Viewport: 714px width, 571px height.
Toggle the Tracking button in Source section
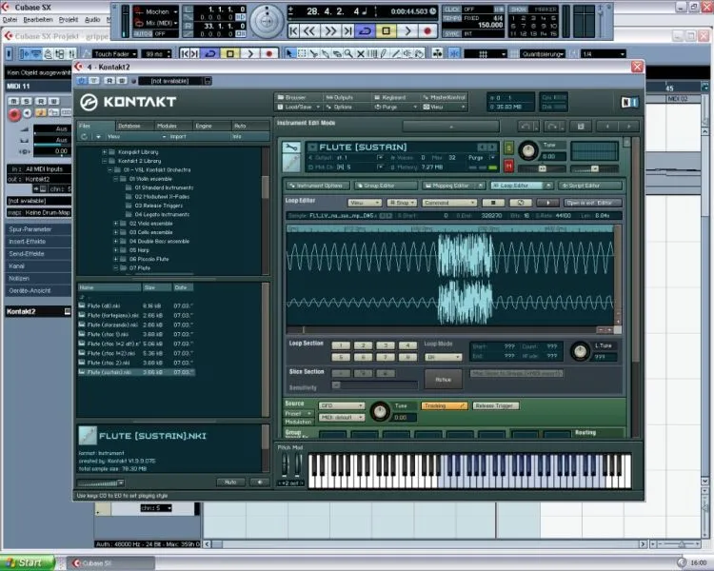(x=444, y=405)
